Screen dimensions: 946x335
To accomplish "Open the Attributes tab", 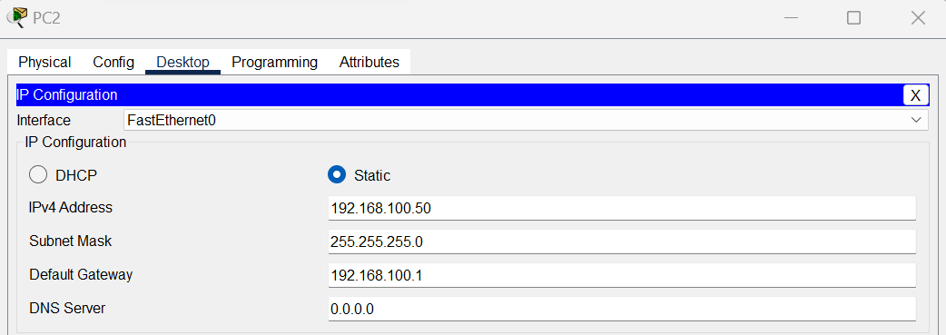I will (370, 62).
